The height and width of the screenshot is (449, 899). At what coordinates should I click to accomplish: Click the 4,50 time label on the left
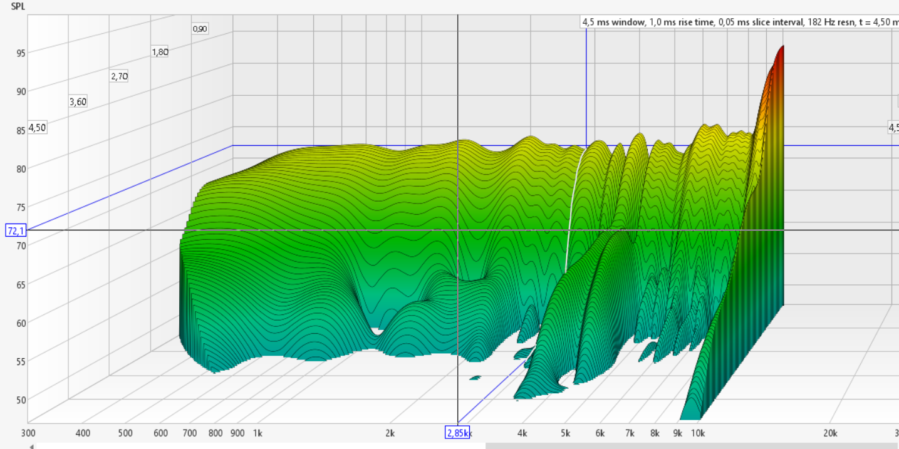37,128
